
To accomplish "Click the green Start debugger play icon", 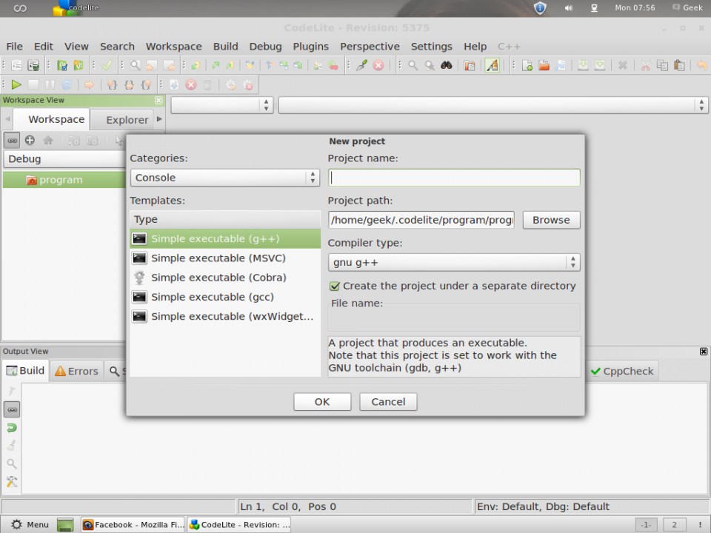I will pyautogui.click(x=16, y=84).
